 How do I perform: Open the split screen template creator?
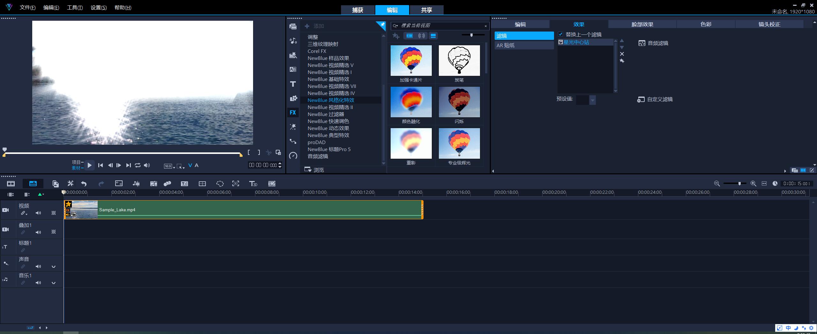pos(202,184)
